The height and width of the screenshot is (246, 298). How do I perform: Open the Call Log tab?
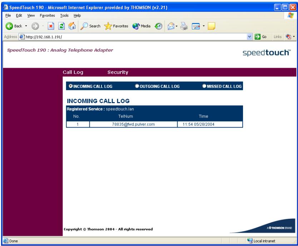point(73,72)
